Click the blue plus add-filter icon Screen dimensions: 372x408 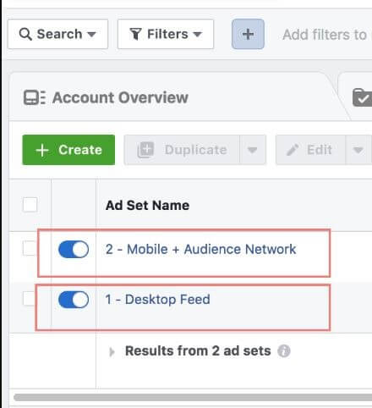pyautogui.click(x=248, y=34)
